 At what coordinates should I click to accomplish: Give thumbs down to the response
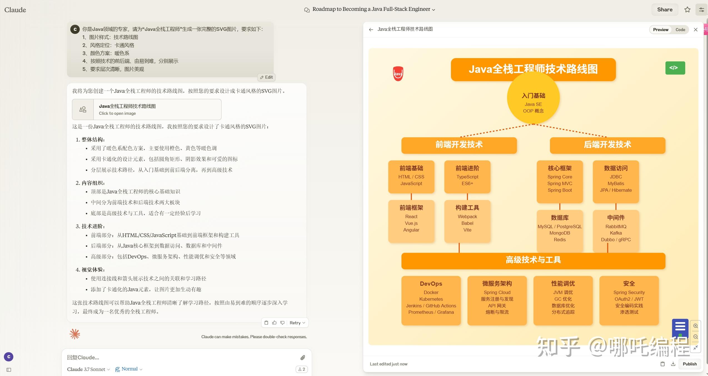coord(282,323)
